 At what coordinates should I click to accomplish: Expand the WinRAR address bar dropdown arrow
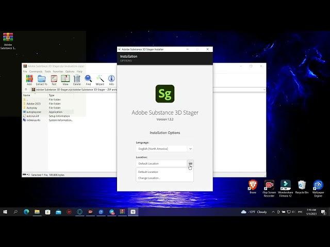(x=265, y=90)
